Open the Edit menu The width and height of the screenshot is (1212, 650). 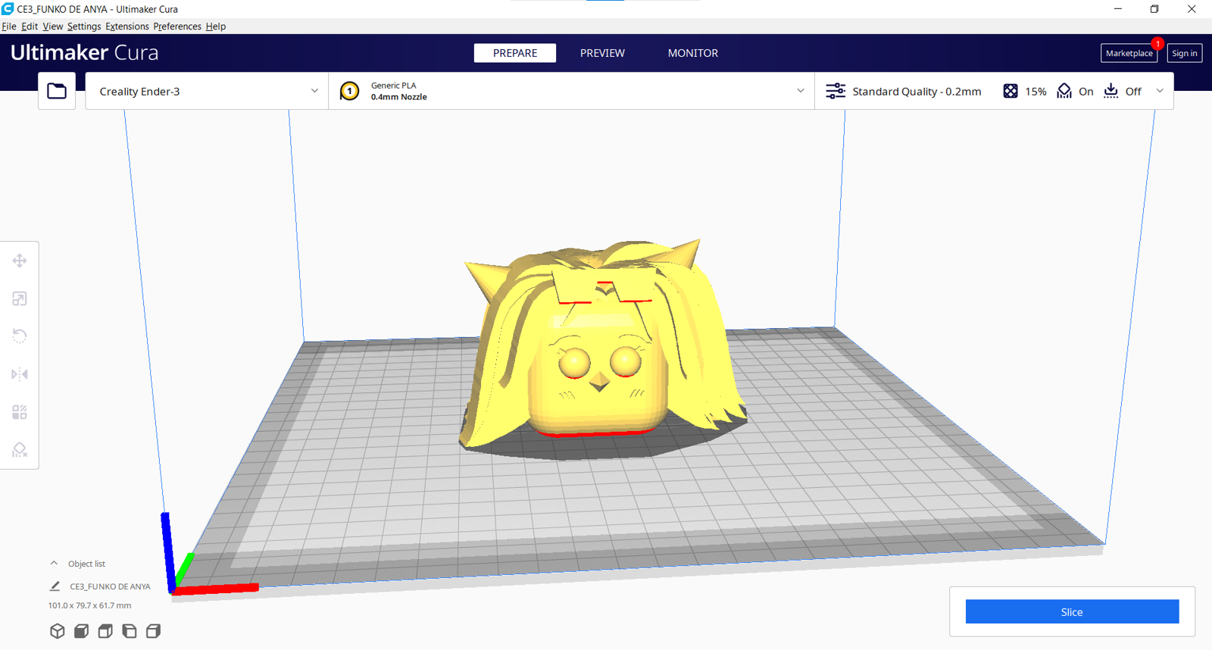pyautogui.click(x=30, y=27)
